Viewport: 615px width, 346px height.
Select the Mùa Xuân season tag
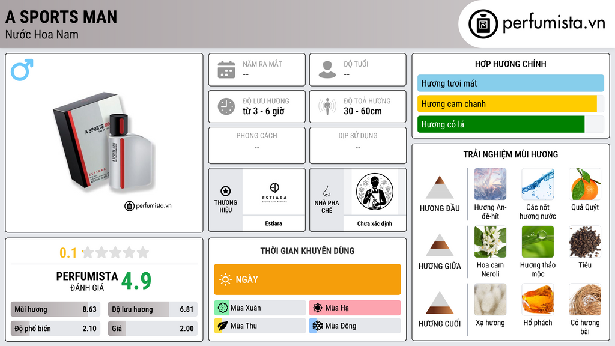(x=259, y=308)
